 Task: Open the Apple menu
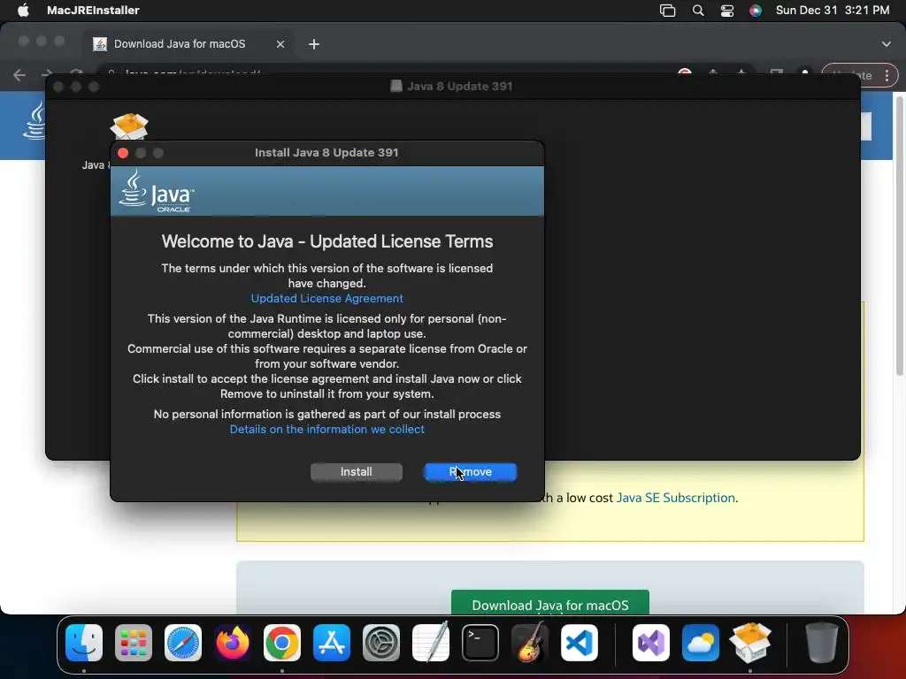[x=23, y=11]
